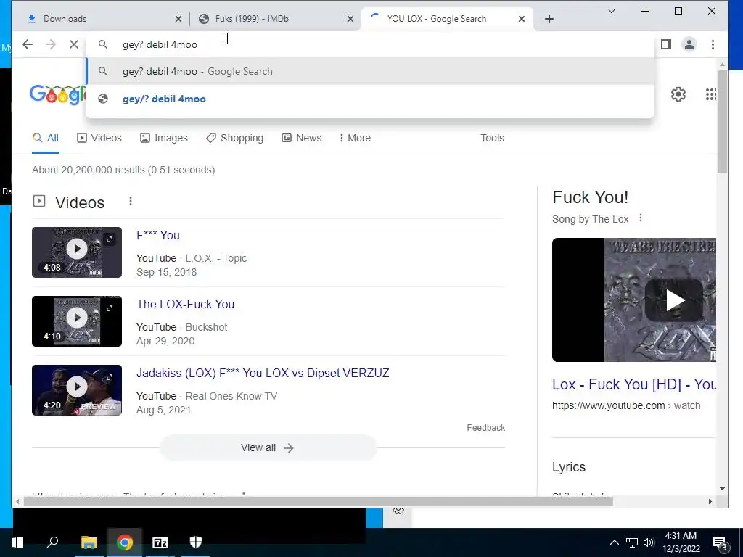Click the address bar input text
The image size is (743, 557).
pyautogui.click(x=160, y=44)
